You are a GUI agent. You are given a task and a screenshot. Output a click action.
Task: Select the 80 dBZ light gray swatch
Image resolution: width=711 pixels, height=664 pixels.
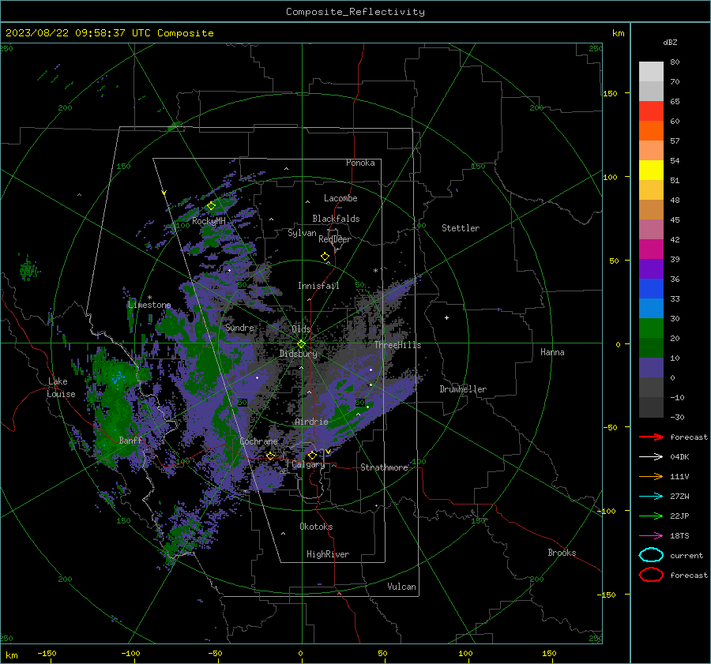coord(651,71)
